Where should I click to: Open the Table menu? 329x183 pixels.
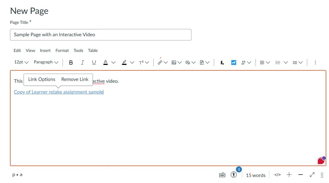(93, 50)
